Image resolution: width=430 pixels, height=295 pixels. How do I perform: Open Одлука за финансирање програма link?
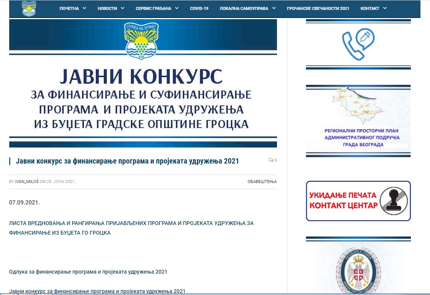(x=88, y=272)
